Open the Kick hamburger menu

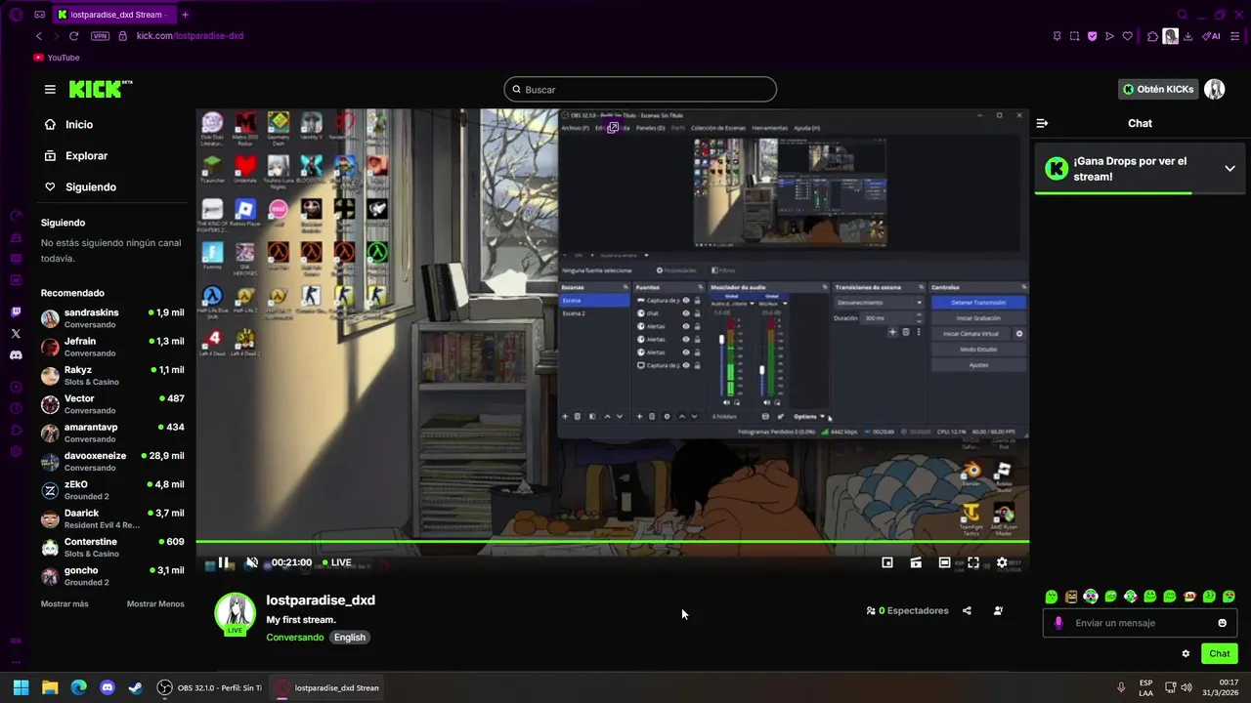[x=50, y=89]
